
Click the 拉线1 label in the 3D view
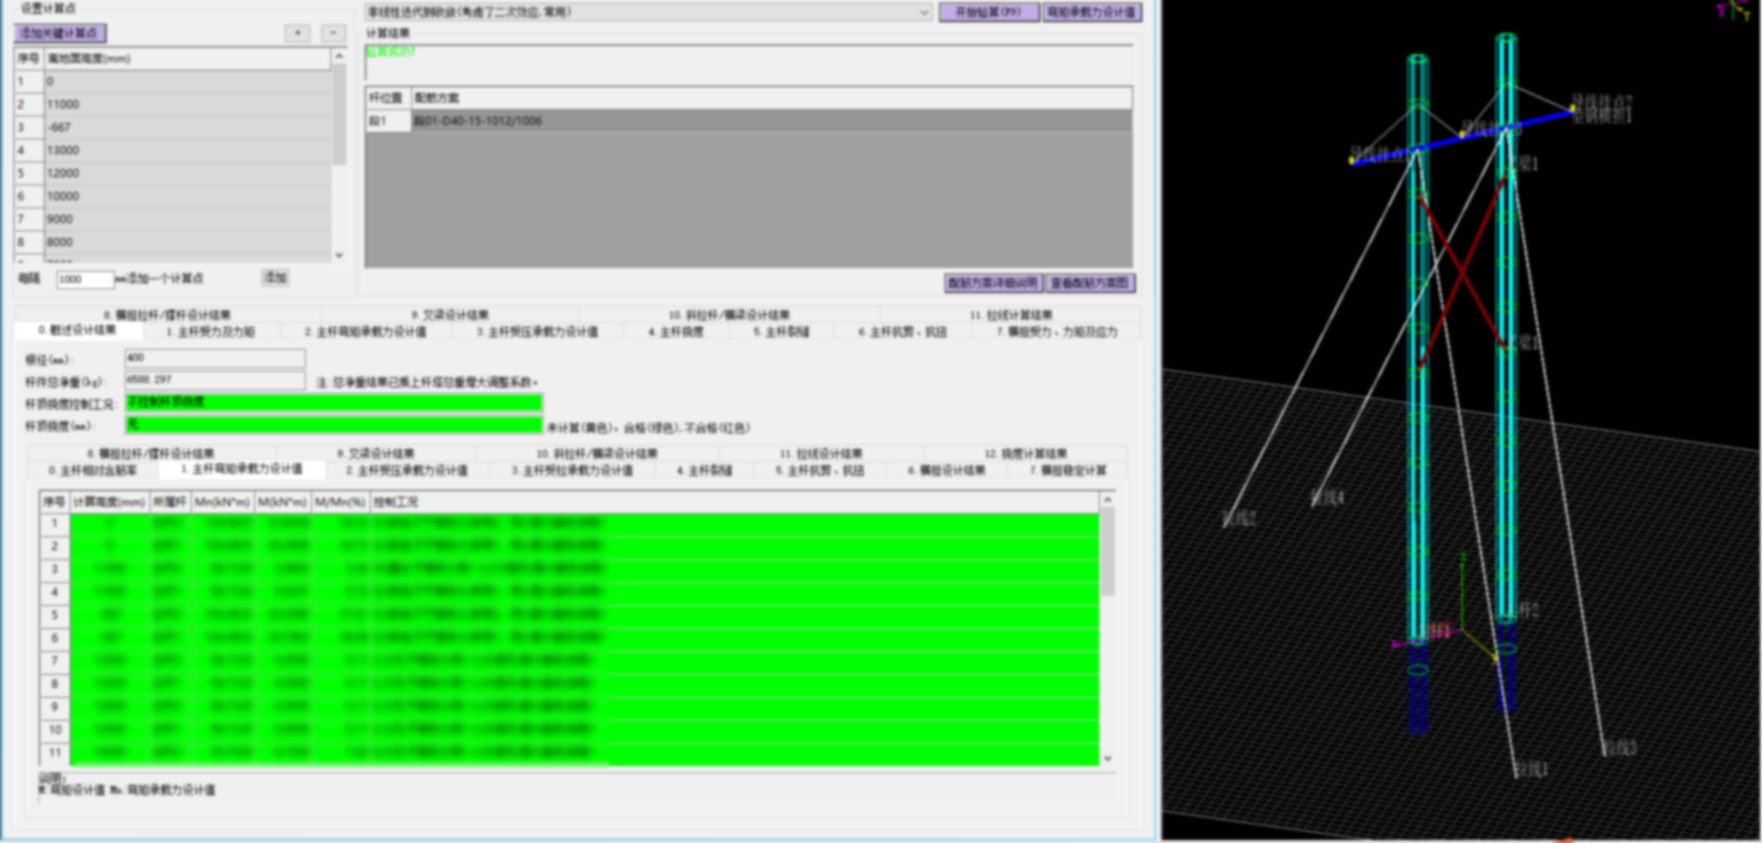point(1531,769)
